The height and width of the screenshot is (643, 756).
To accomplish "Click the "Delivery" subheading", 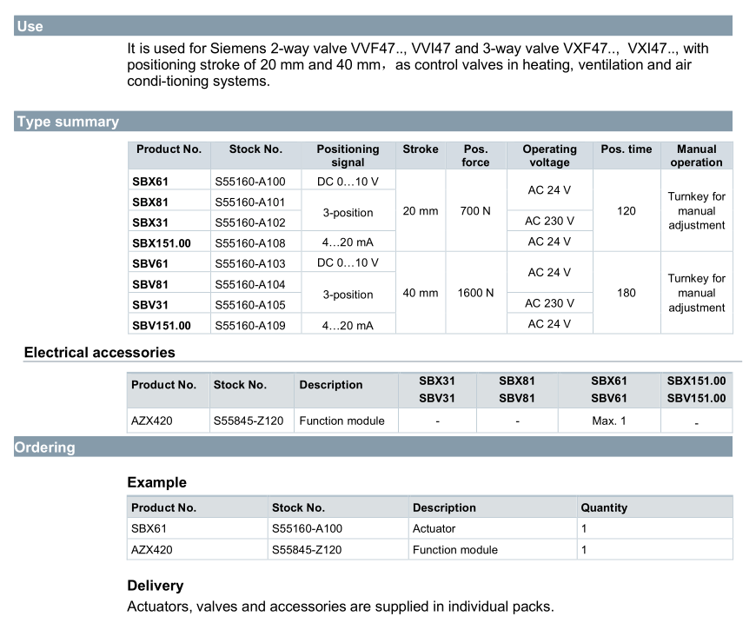I will click(156, 586).
